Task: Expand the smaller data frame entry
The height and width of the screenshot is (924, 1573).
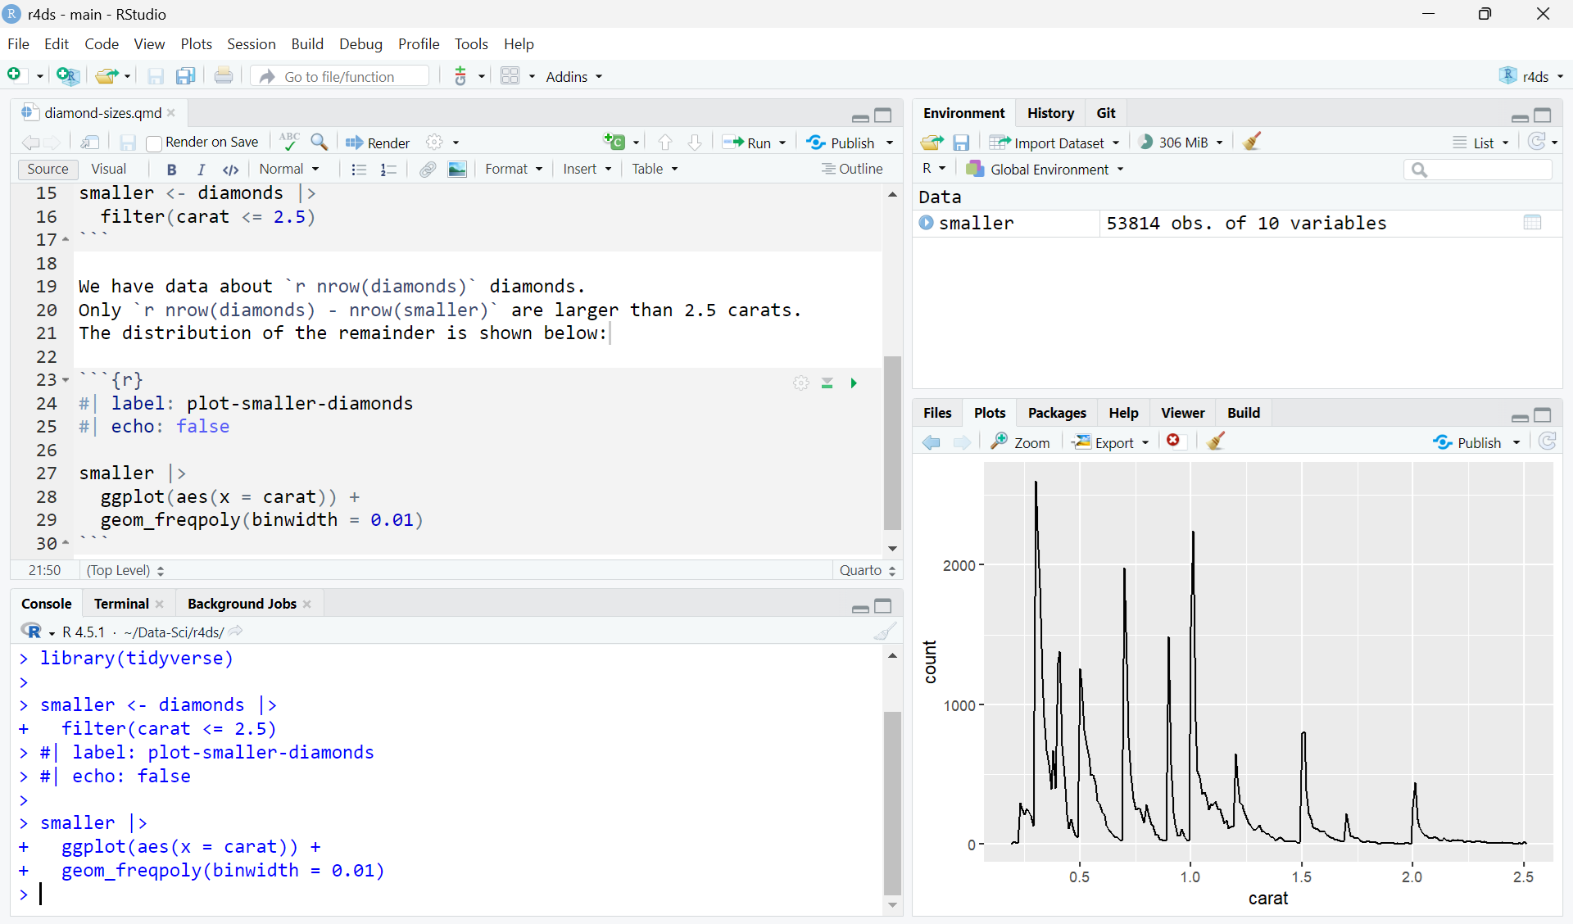Action: pos(926,222)
